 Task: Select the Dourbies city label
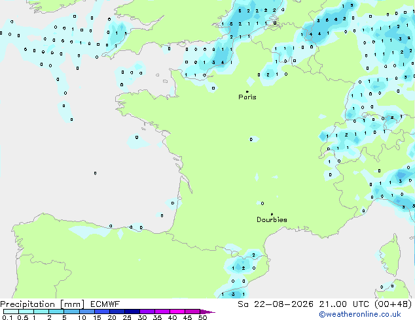(x=272, y=219)
